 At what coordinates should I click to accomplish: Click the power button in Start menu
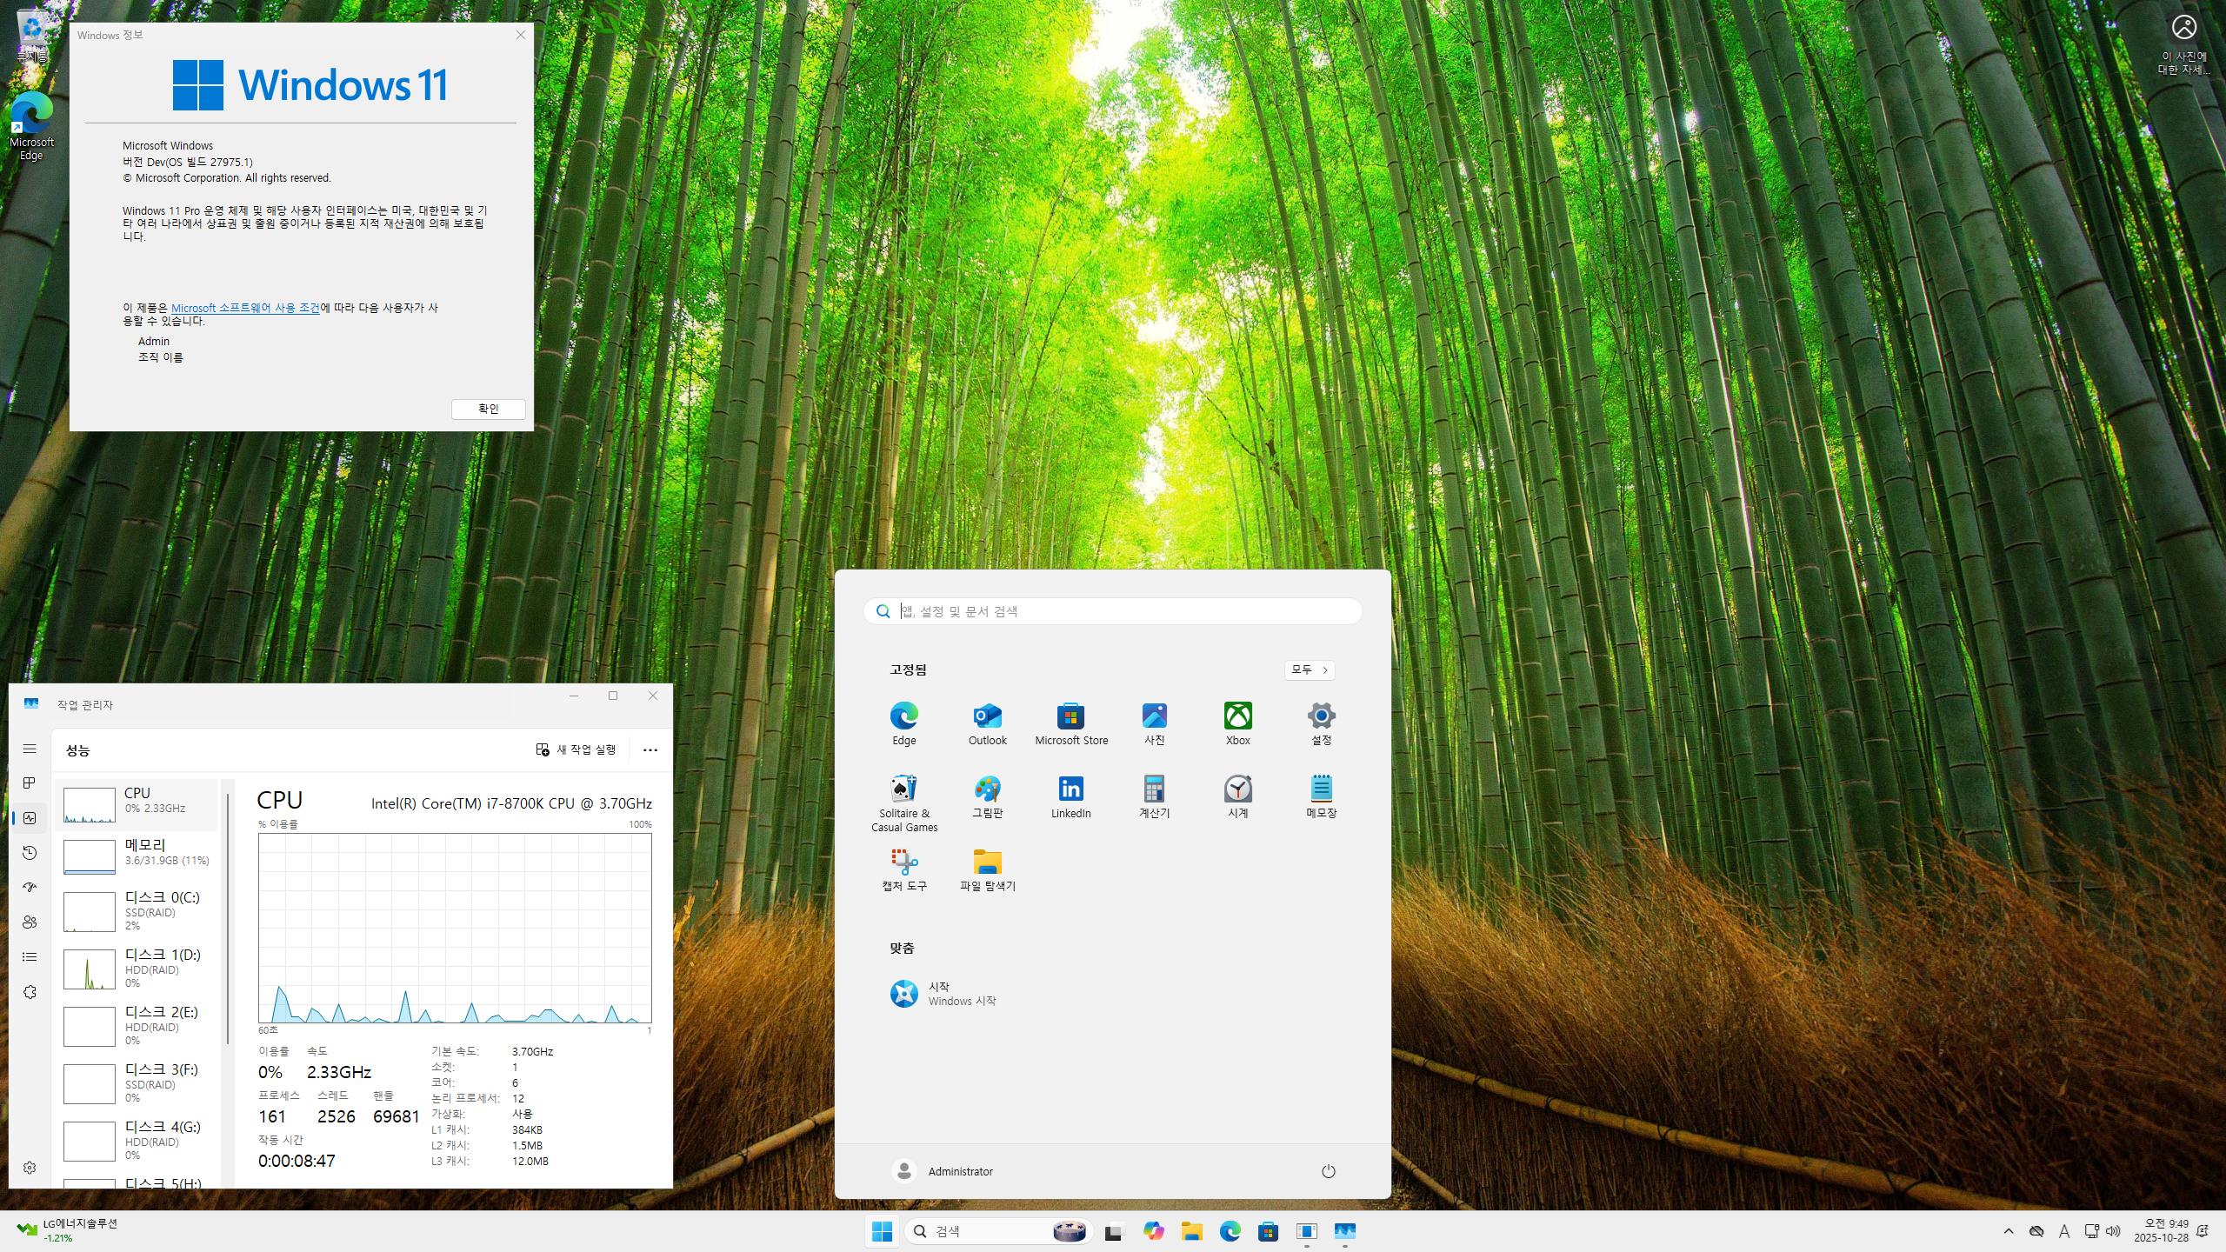coord(1328,1171)
